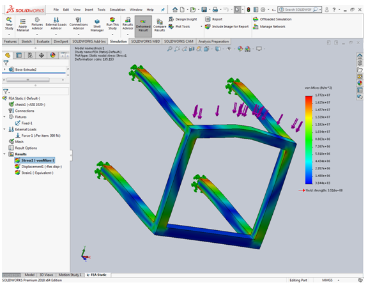Click the Save icon
The width and height of the screenshot is (368, 287).
[x=204, y=10]
